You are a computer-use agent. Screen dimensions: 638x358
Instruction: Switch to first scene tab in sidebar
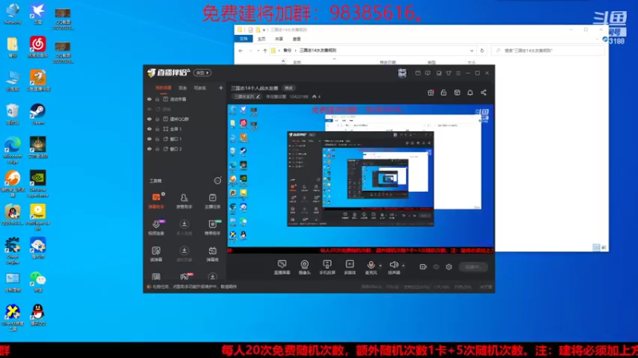coord(163,88)
